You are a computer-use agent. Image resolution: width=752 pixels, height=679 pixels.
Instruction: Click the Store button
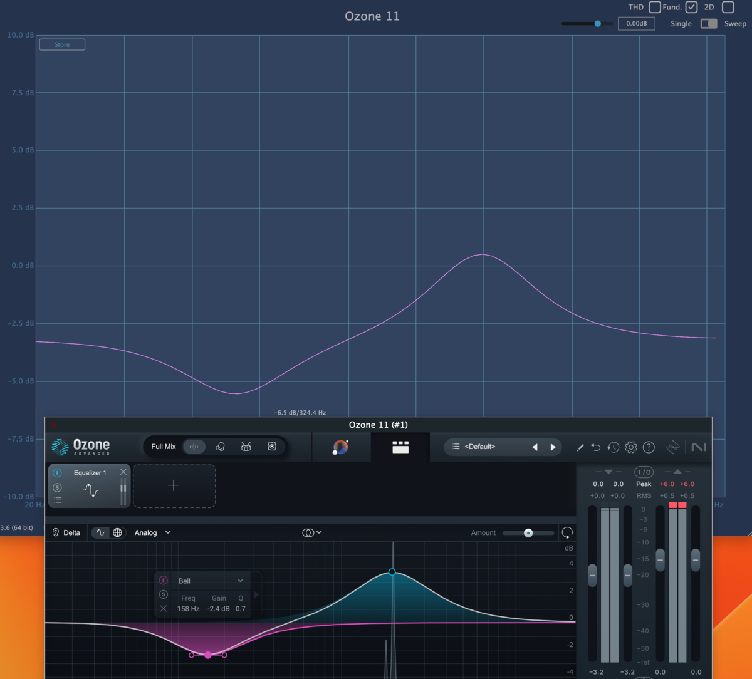point(61,44)
